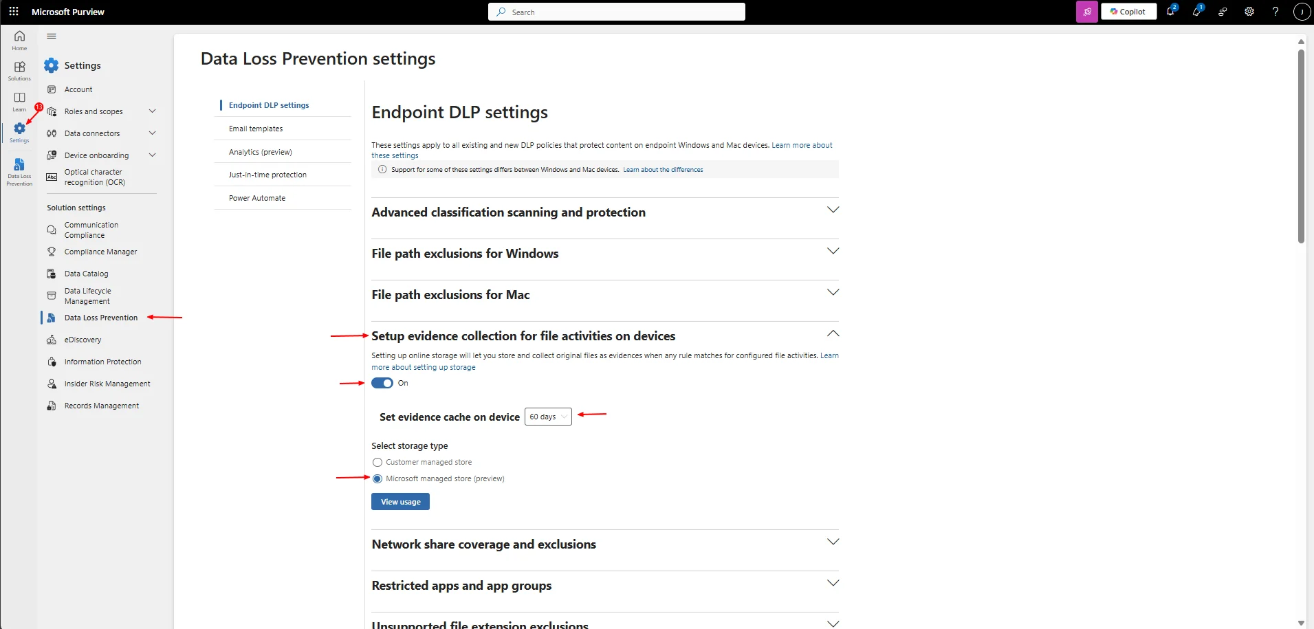
Task: Open Learn more about these settings link
Action: [x=802, y=145]
